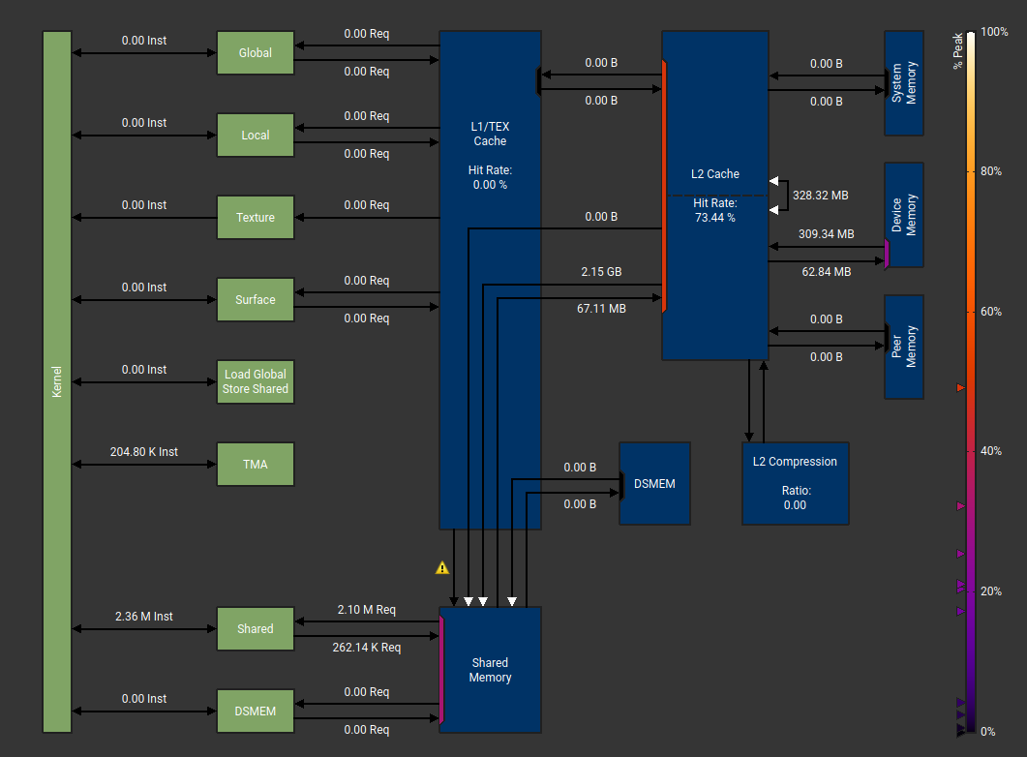
Task: Click the 328.32 MB flow arrow
Action: (820, 195)
